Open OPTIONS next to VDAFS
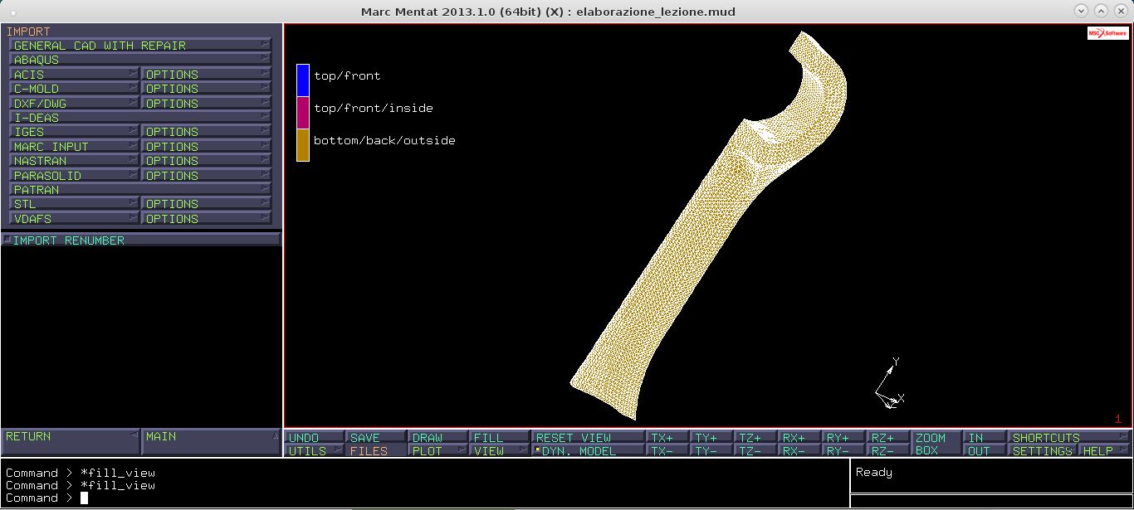 207,219
